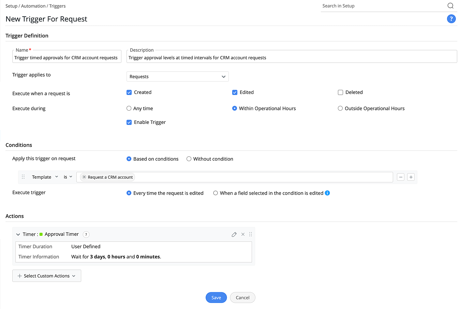This screenshot has height=309, width=459.
Task: Remove the Template condition row with minus icon
Action: 401,177
